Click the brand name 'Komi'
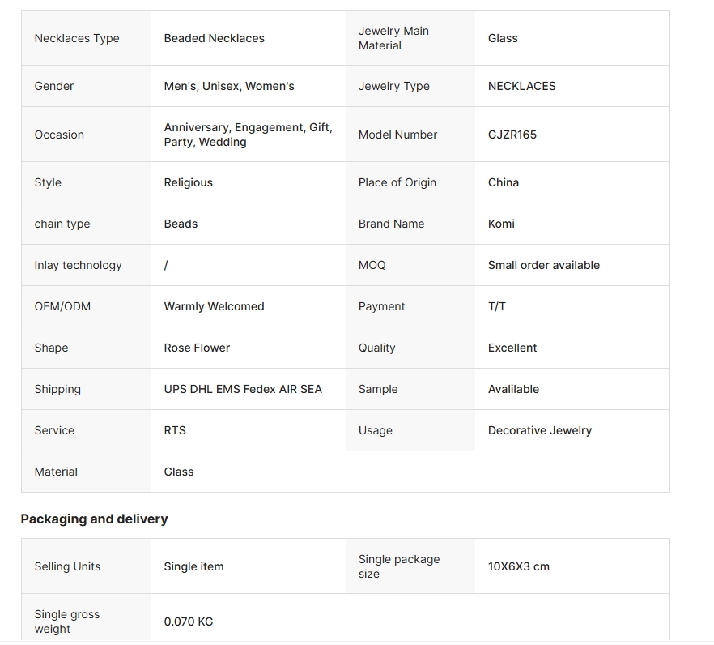 501,224
